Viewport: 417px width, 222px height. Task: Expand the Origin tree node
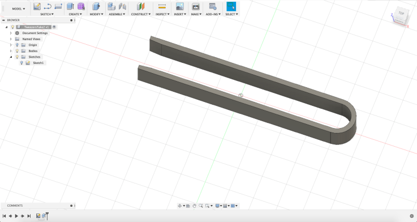point(11,45)
